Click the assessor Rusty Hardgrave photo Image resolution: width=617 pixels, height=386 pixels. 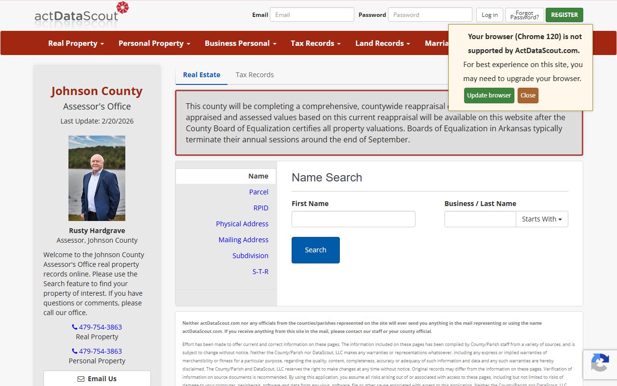[x=97, y=178]
